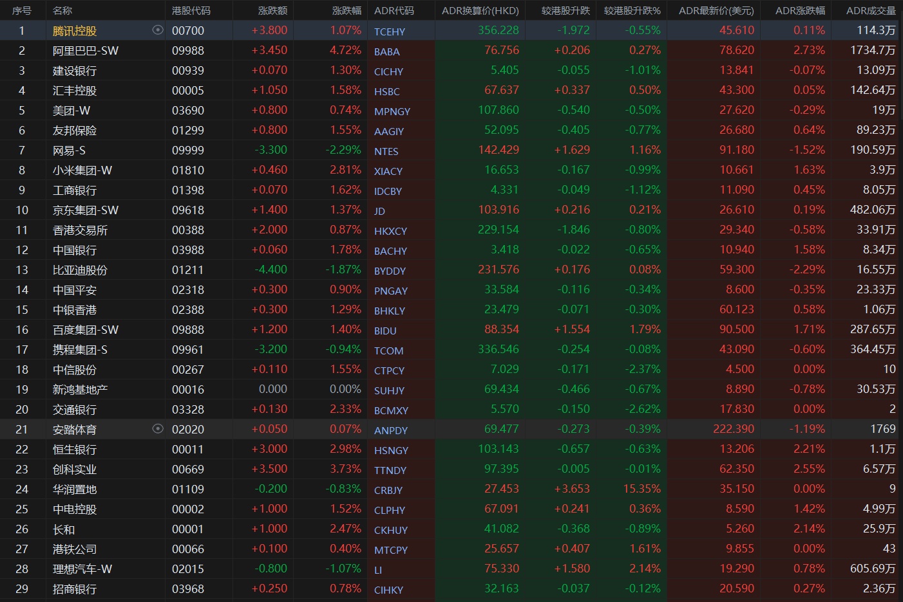Click stock code 09618 for 京东集团-SW

click(x=188, y=210)
